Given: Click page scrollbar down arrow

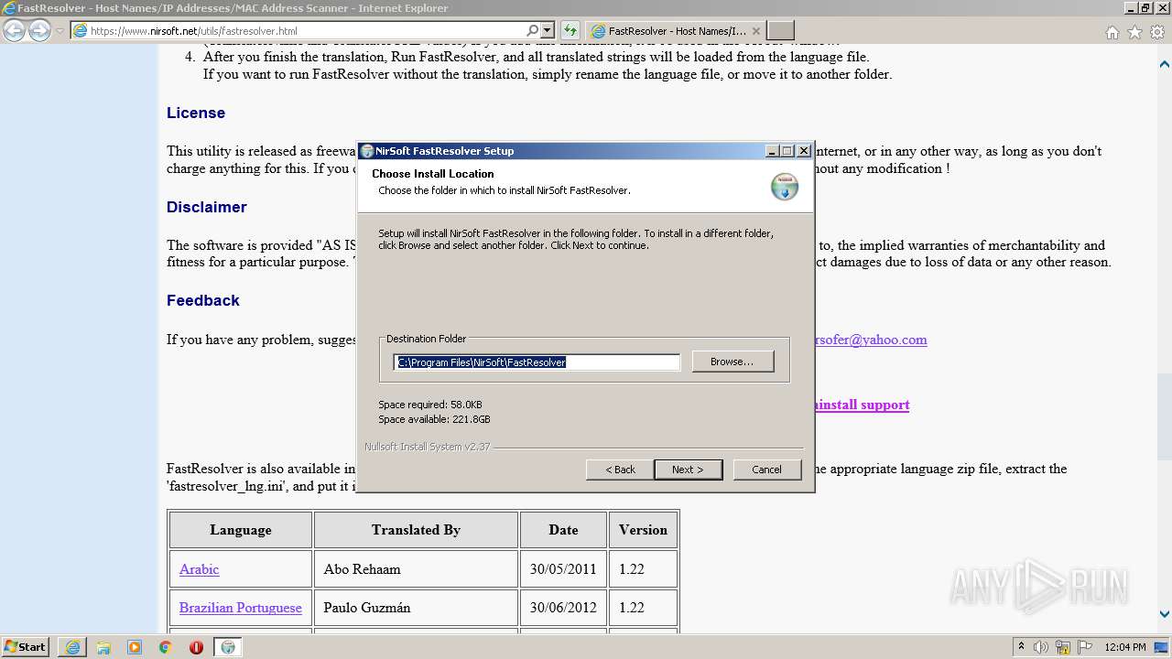Looking at the screenshot, I should pyautogui.click(x=1165, y=614).
